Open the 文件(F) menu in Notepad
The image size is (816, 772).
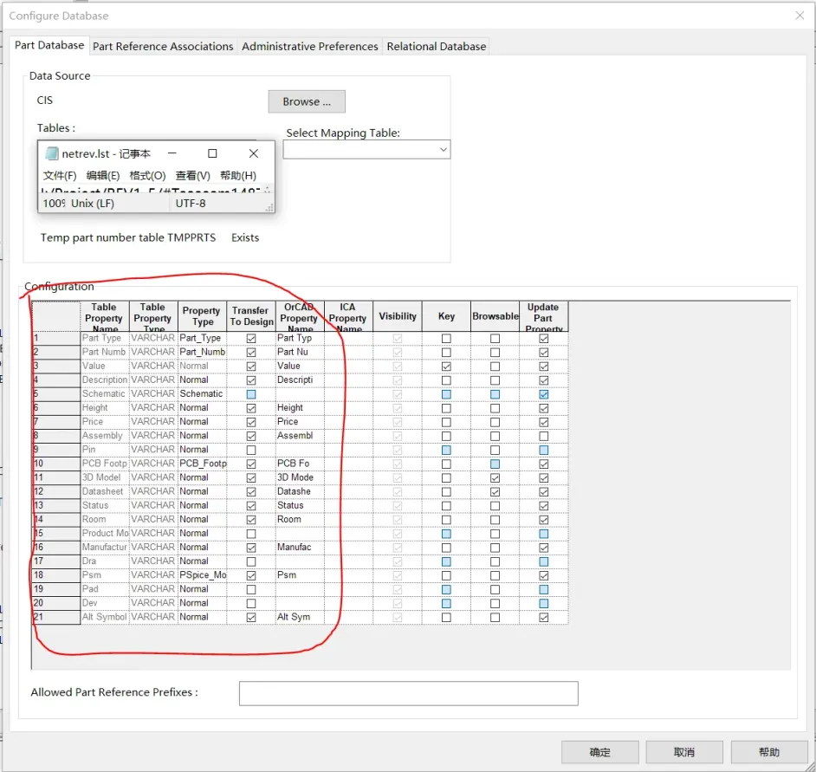[x=59, y=177]
